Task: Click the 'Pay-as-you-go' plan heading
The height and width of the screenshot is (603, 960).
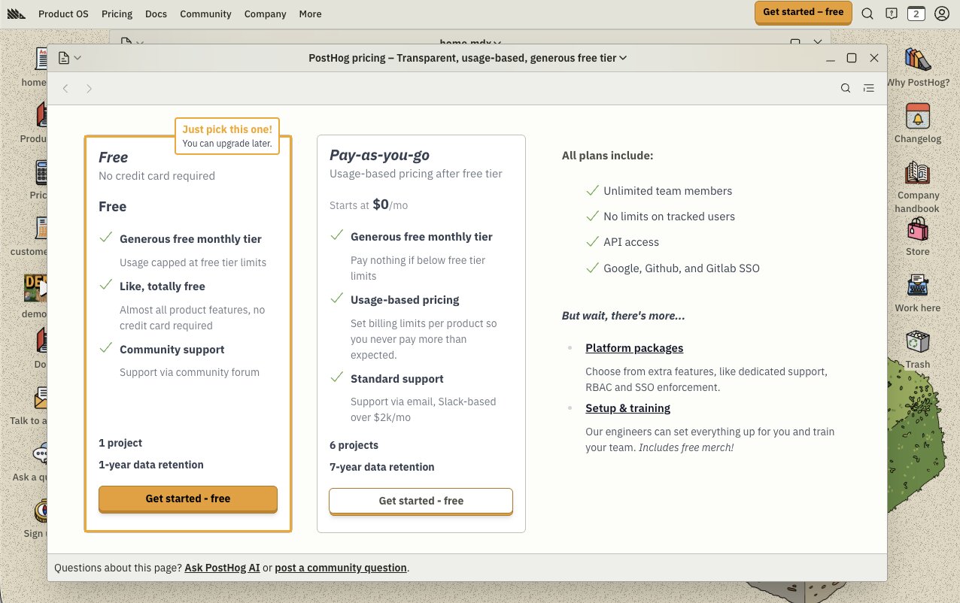Action: pos(379,155)
